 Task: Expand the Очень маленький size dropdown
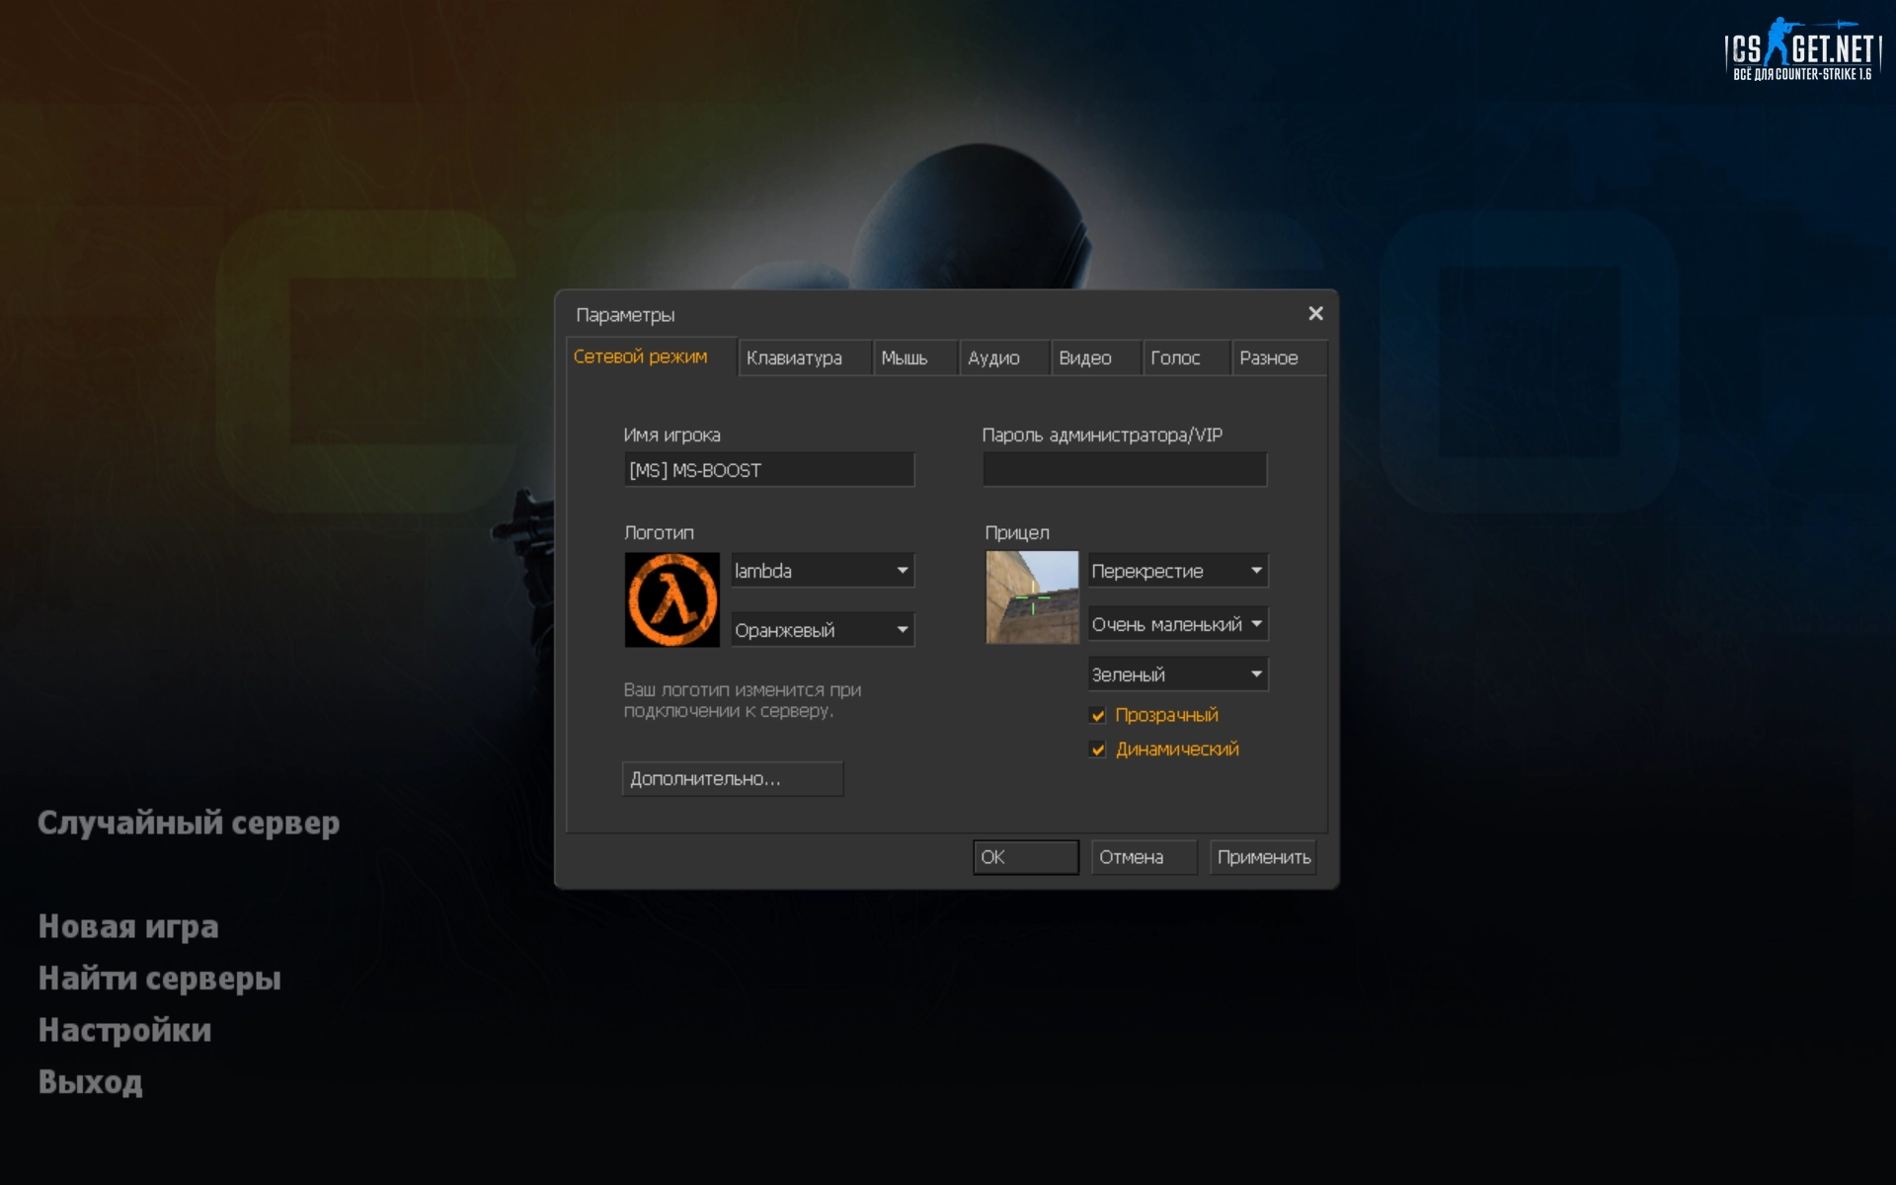pos(1177,624)
